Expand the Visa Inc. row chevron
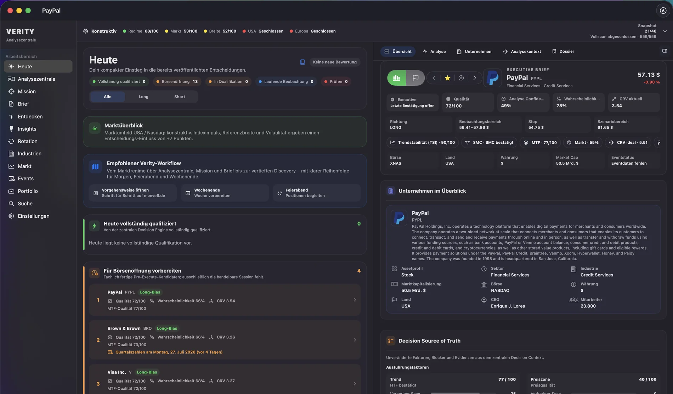This screenshot has width=673, height=394. tap(355, 384)
